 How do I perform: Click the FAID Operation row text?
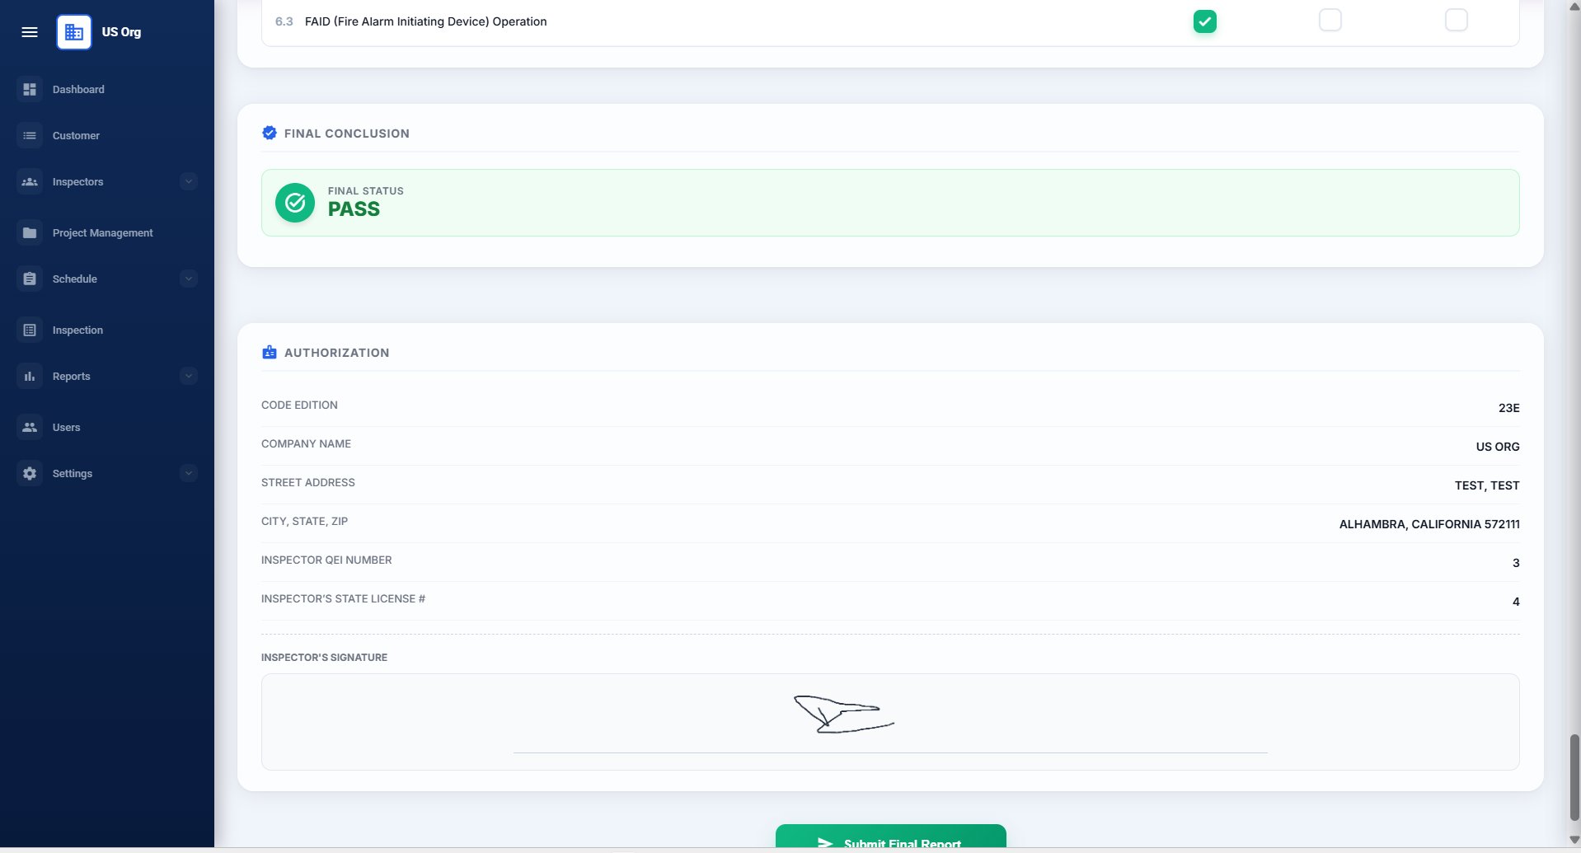click(425, 21)
